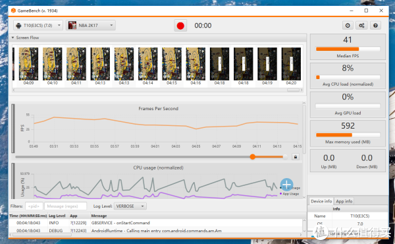
Task: Open the NBA 2K17 app dropdown
Action: click(91, 25)
